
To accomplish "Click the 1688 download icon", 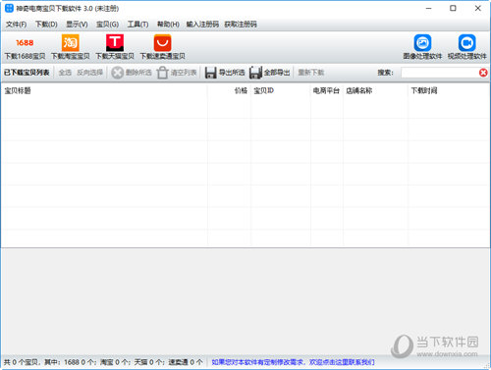I will (x=25, y=43).
